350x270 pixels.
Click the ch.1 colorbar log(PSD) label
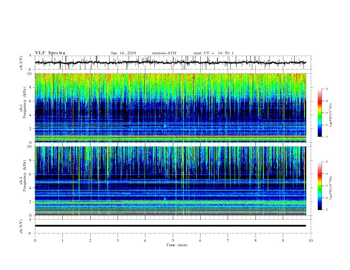tap(331, 115)
